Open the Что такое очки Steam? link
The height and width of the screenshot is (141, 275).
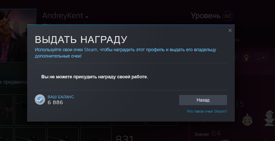coord(207,111)
